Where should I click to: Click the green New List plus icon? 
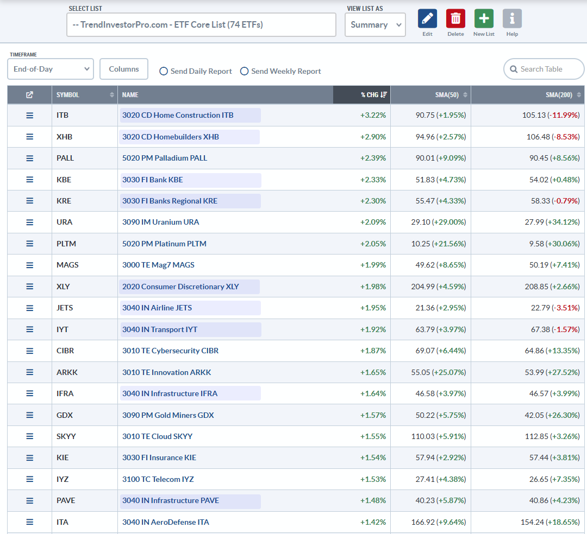pyautogui.click(x=484, y=18)
